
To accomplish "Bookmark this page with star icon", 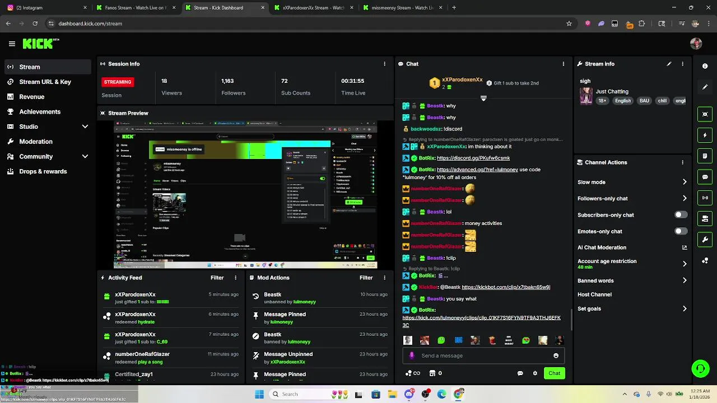I will click(569, 24).
